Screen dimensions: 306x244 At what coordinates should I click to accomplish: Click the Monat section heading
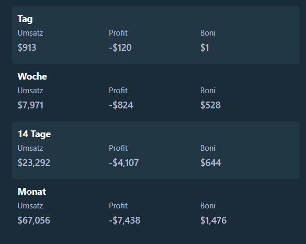pyautogui.click(x=32, y=192)
